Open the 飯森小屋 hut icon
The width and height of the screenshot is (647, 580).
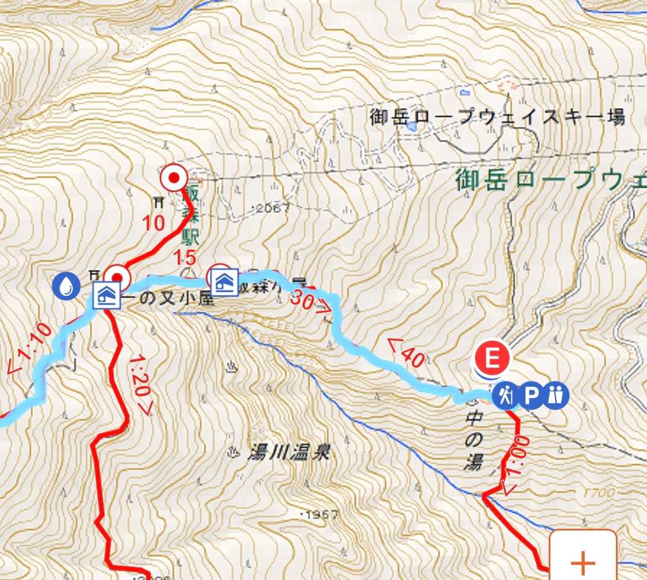click(x=225, y=282)
